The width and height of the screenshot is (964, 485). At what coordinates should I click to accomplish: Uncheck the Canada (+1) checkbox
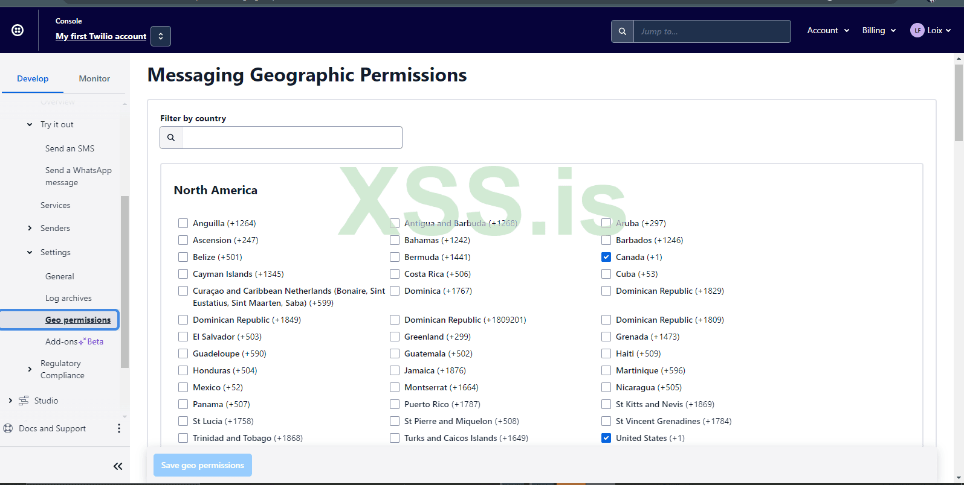click(606, 257)
